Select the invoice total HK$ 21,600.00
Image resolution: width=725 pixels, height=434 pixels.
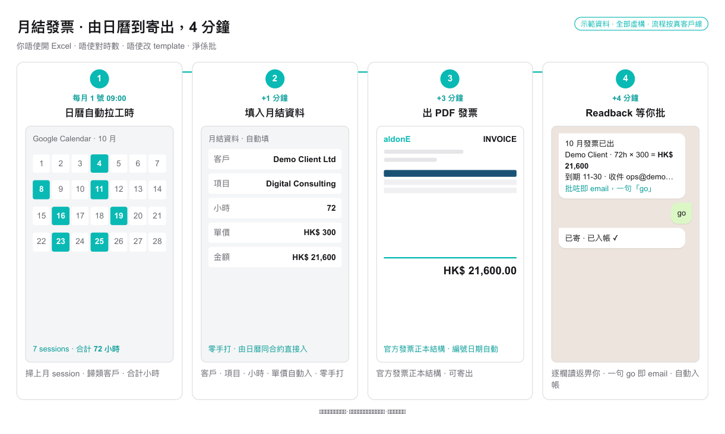pyautogui.click(x=480, y=271)
